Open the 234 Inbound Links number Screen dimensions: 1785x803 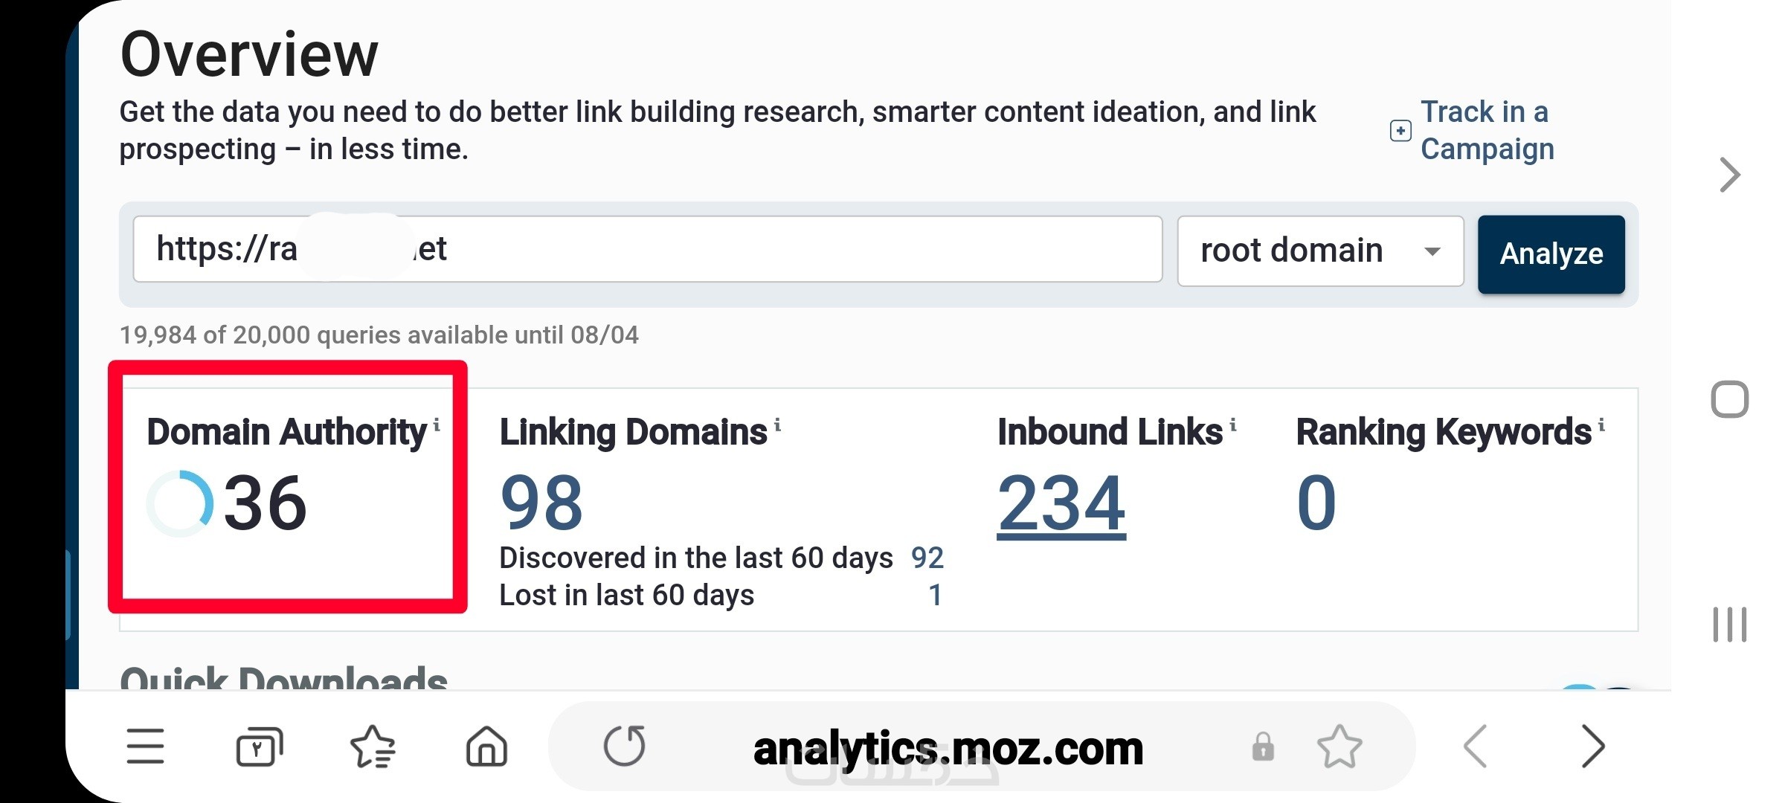[1061, 504]
